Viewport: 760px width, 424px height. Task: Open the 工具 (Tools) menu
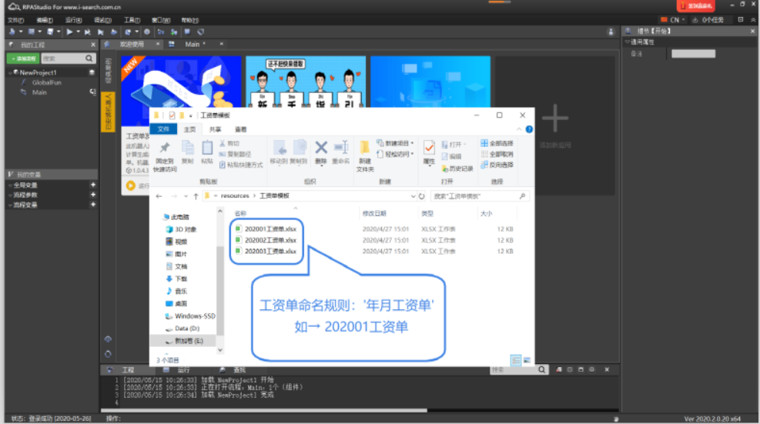click(x=132, y=19)
